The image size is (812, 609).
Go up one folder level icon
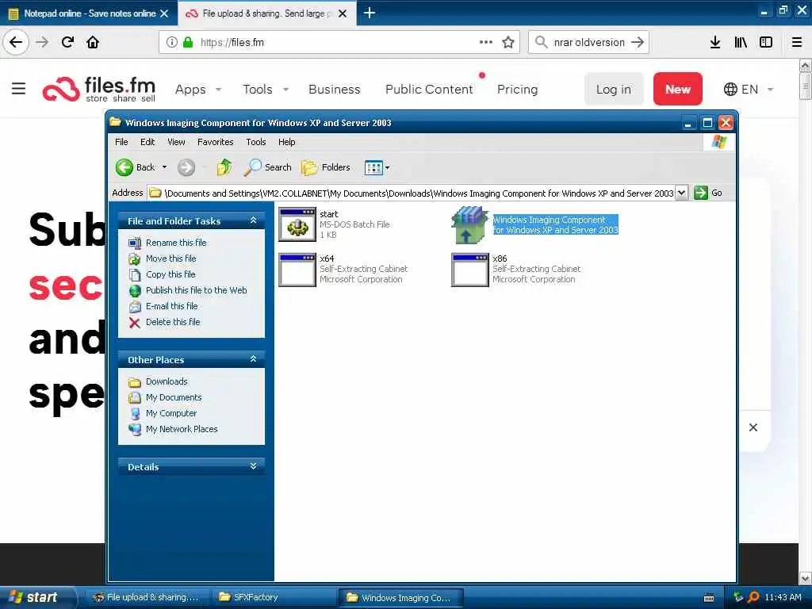click(x=224, y=167)
